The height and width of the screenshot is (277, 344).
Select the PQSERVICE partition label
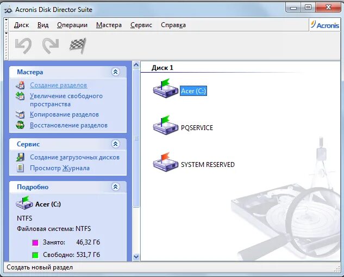coord(197,127)
